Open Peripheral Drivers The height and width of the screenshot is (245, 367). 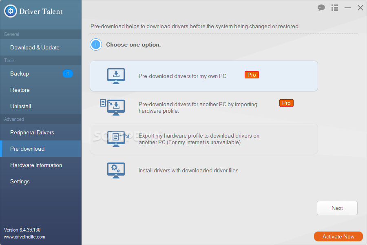pyautogui.click(x=40, y=132)
